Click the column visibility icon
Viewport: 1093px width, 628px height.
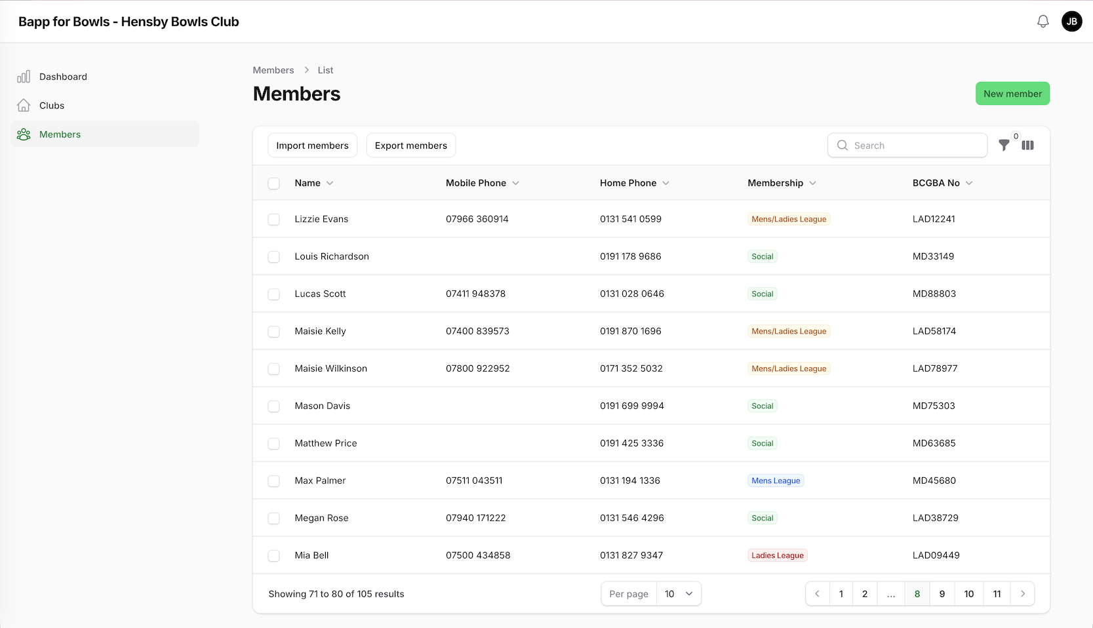point(1028,145)
